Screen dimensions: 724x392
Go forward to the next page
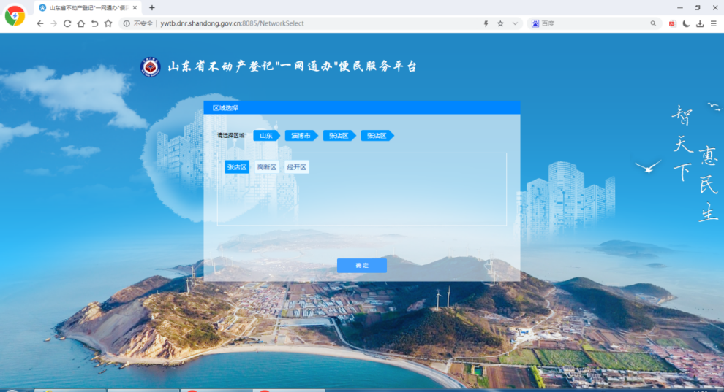[x=53, y=23]
